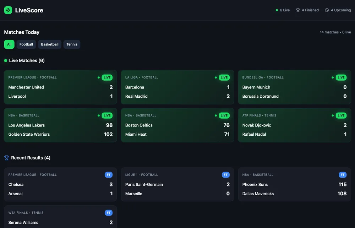Click Dallas Mavericks score 108

[342, 194]
